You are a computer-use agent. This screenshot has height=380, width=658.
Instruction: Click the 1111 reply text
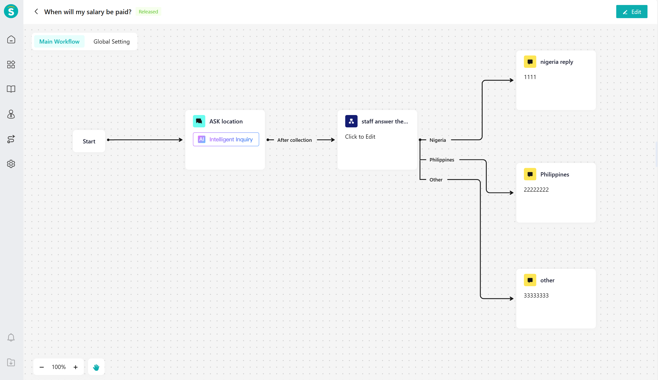click(x=530, y=77)
